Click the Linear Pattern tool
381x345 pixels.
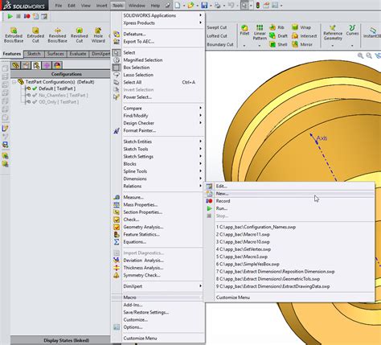click(x=260, y=32)
